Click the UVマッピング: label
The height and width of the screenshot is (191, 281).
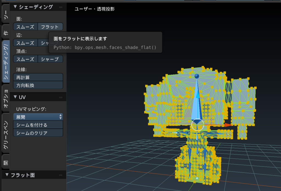(x=31, y=109)
